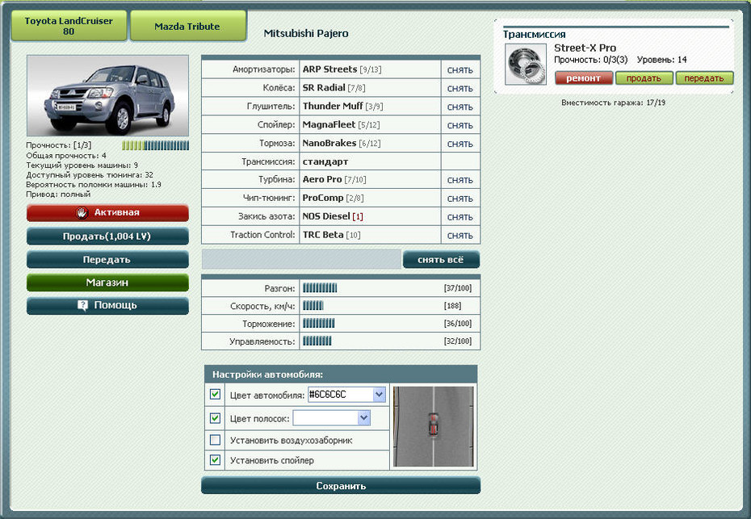Screen dimensions: 751x519
Task: Click the Торможение braking stat bar
Action: click(x=318, y=323)
